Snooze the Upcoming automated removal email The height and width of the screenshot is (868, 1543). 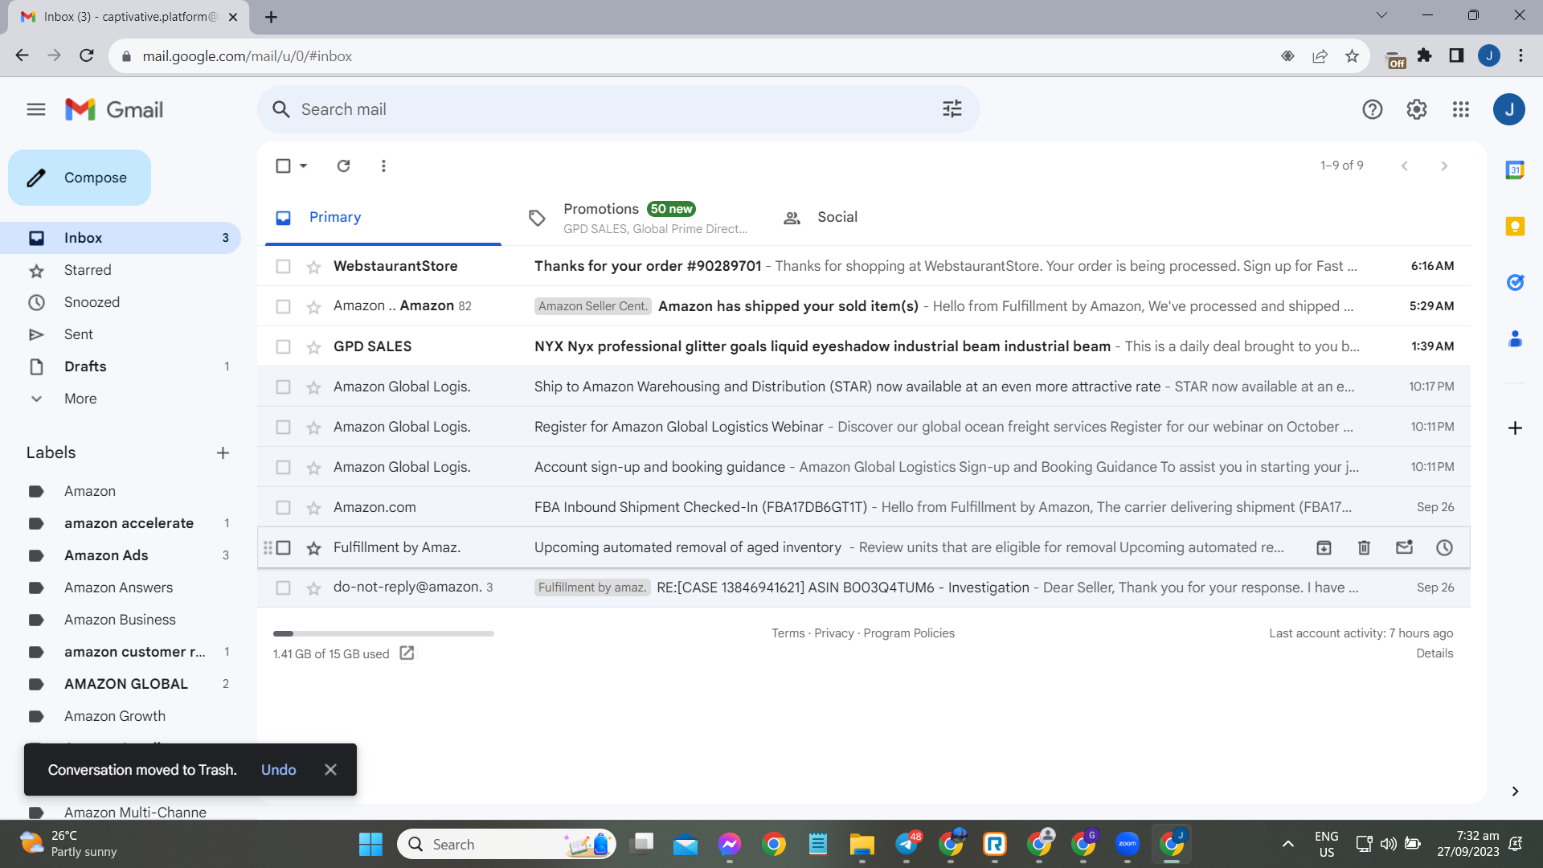(x=1444, y=547)
